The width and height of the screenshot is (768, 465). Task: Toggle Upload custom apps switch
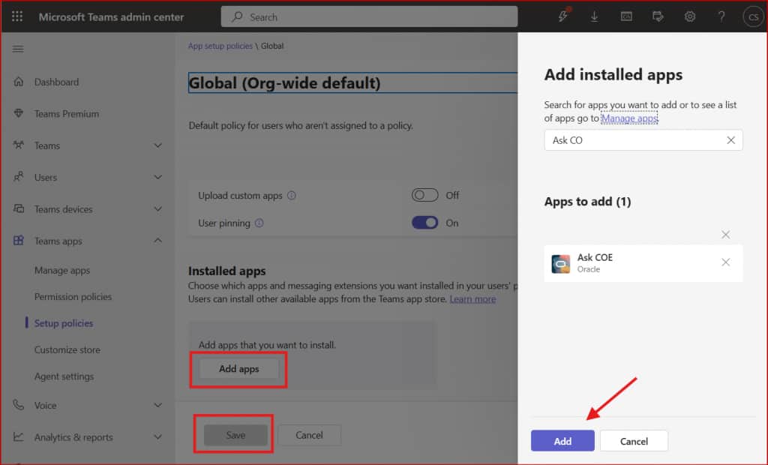[424, 195]
